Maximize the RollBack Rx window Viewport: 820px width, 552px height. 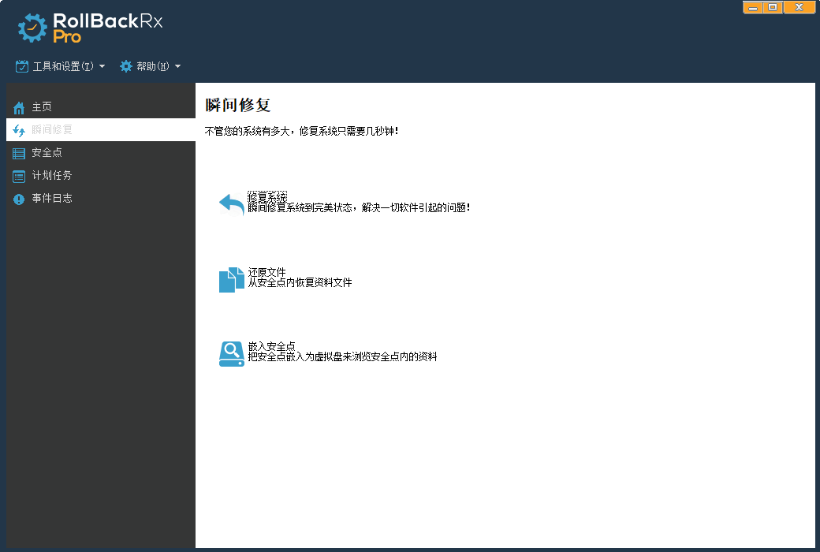click(773, 8)
